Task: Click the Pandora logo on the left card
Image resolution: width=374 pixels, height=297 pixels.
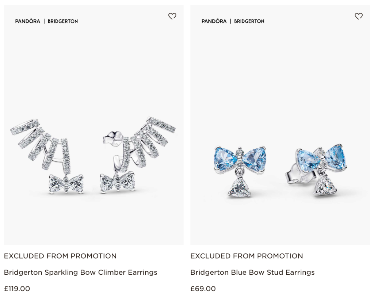Action: tap(27, 21)
